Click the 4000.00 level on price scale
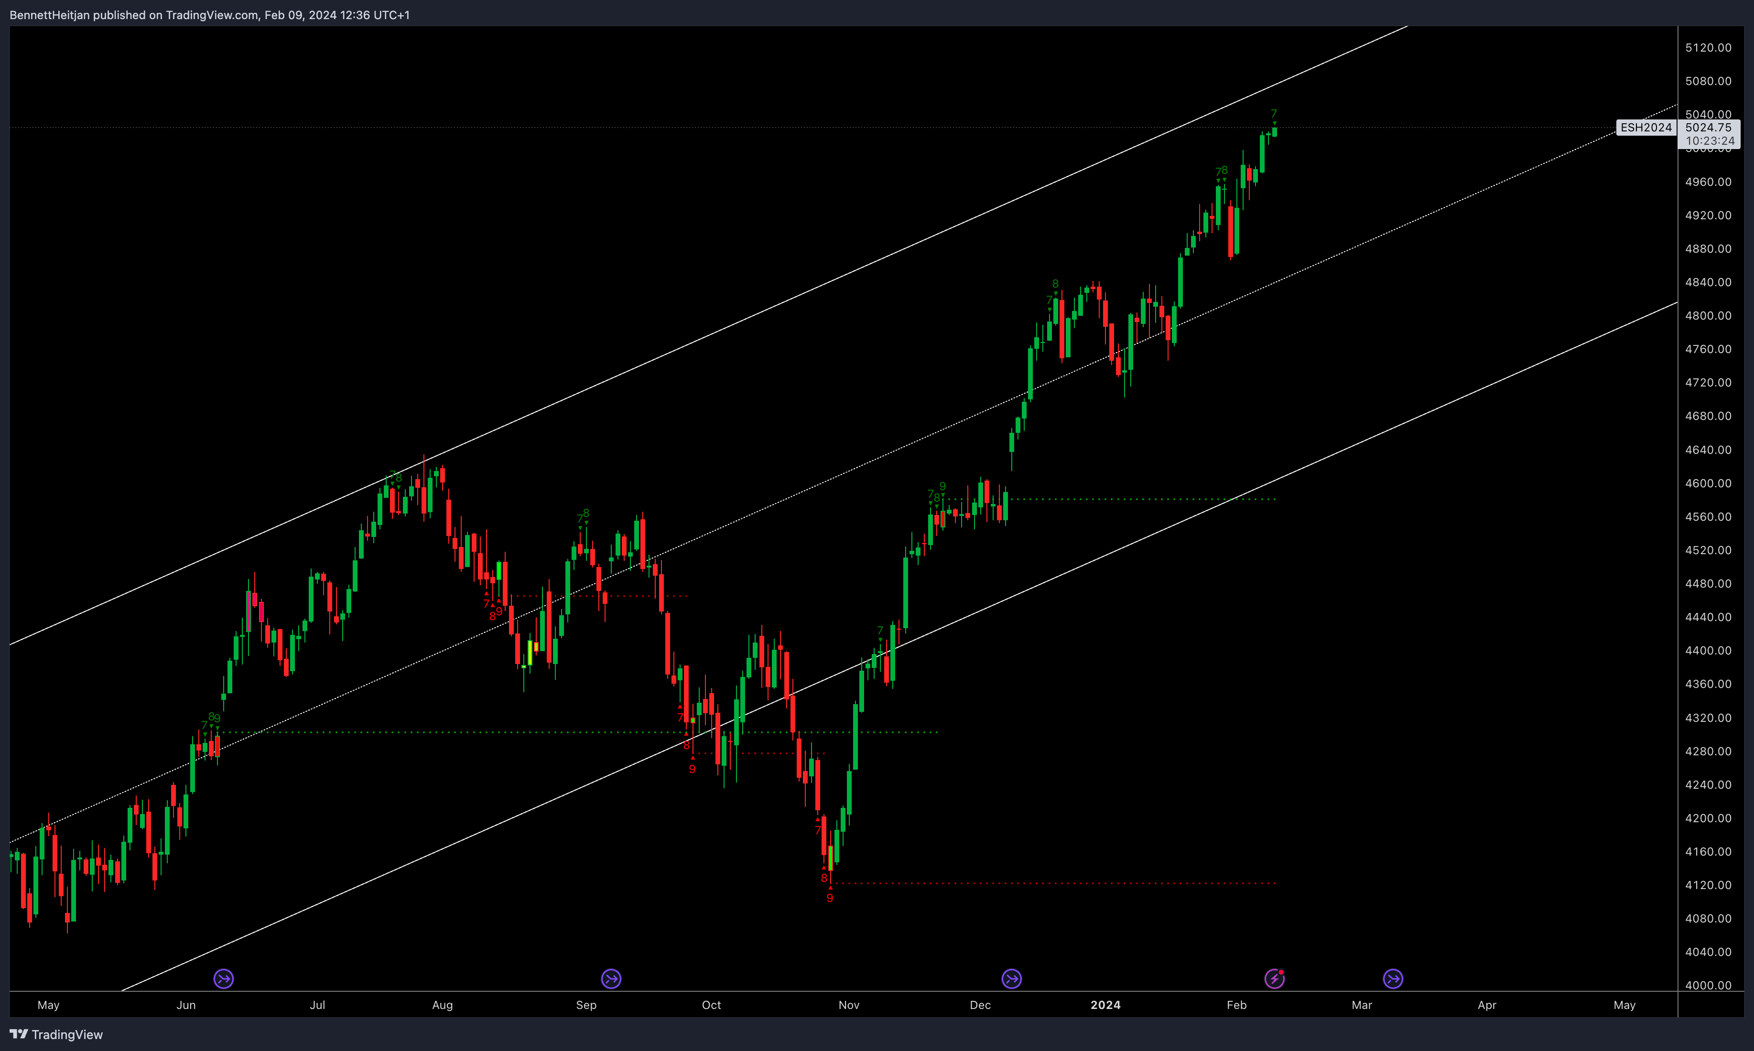1754x1051 pixels. (x=1708, y=985)
